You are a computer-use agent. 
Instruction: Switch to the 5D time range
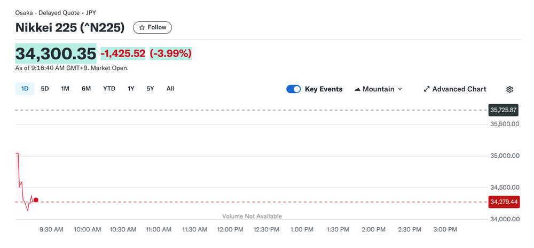tap(45, 89)
